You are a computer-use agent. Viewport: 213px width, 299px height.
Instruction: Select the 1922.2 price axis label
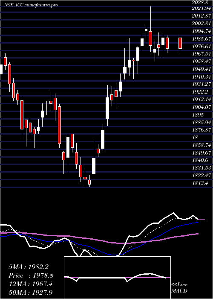coord(200,92)
